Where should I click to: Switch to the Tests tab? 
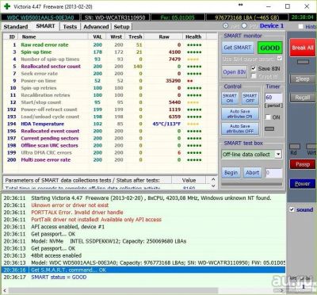pyautogui.click(x=70, y=26)
